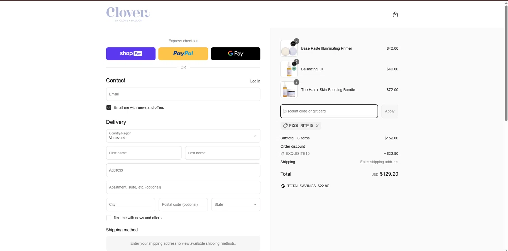Click the Last name field
This screenshot has width=508, height=251.
point(223,153)
